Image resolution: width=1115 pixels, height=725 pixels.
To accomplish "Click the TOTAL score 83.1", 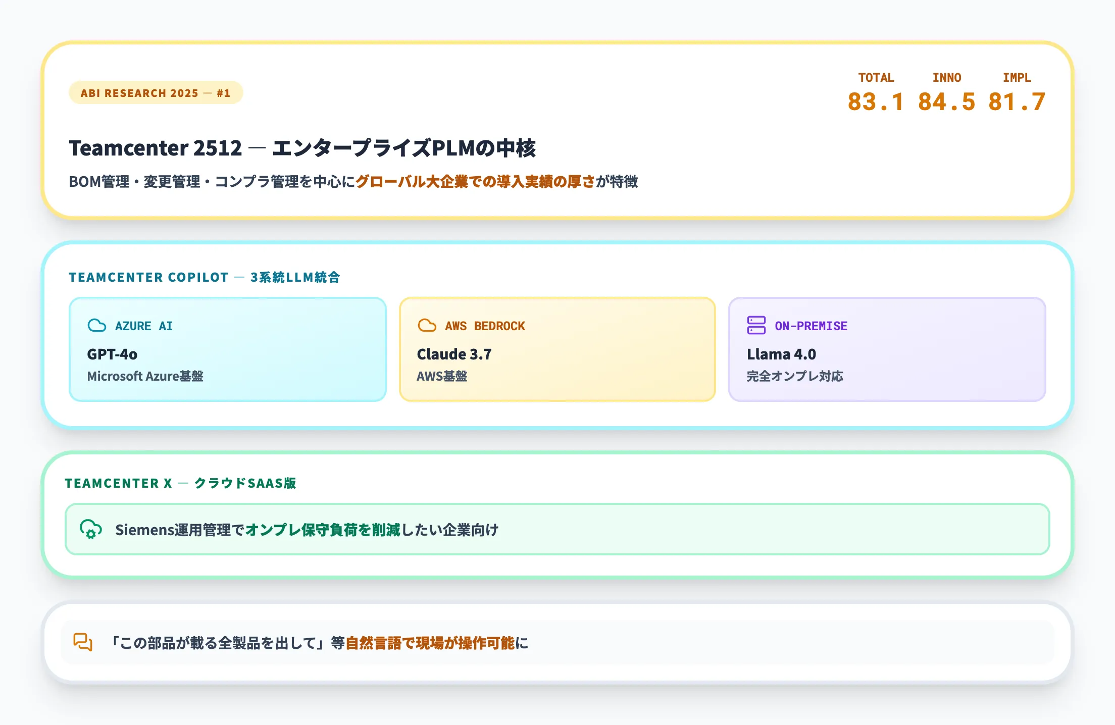I will click(876, 102).
